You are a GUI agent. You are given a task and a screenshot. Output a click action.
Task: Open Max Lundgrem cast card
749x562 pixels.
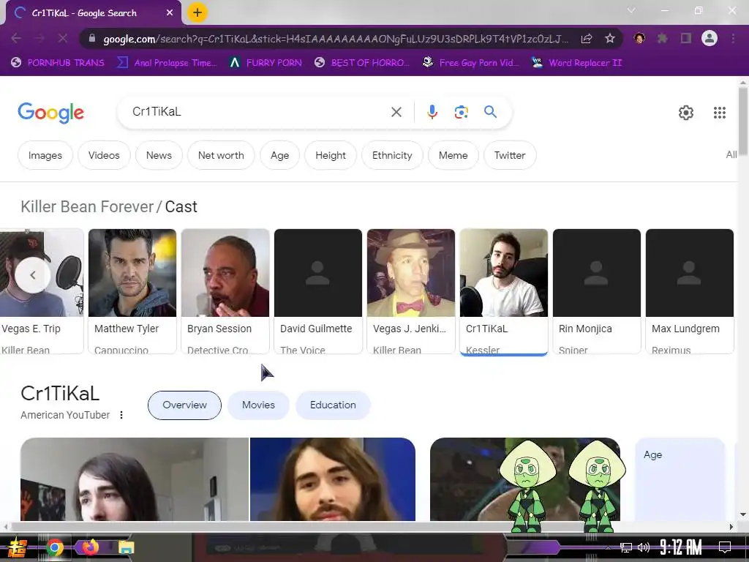(689, 291)
